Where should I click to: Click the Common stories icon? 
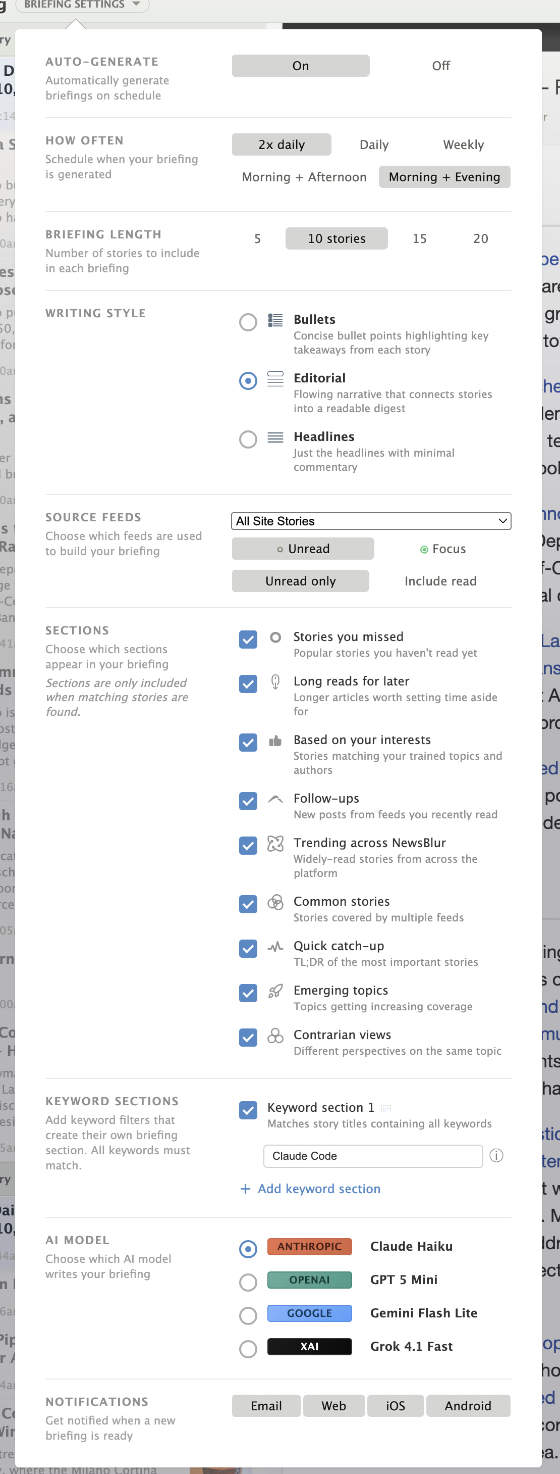pos(275,902)
